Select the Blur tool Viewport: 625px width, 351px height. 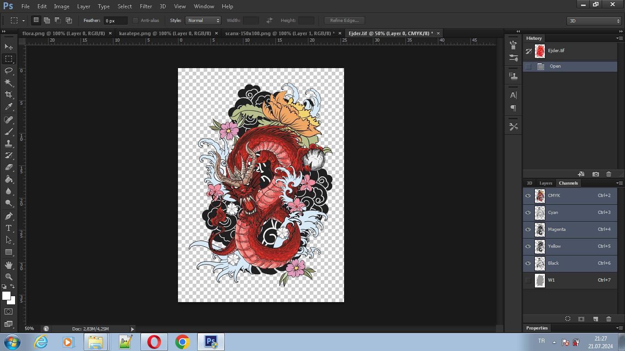click(8, 191)
